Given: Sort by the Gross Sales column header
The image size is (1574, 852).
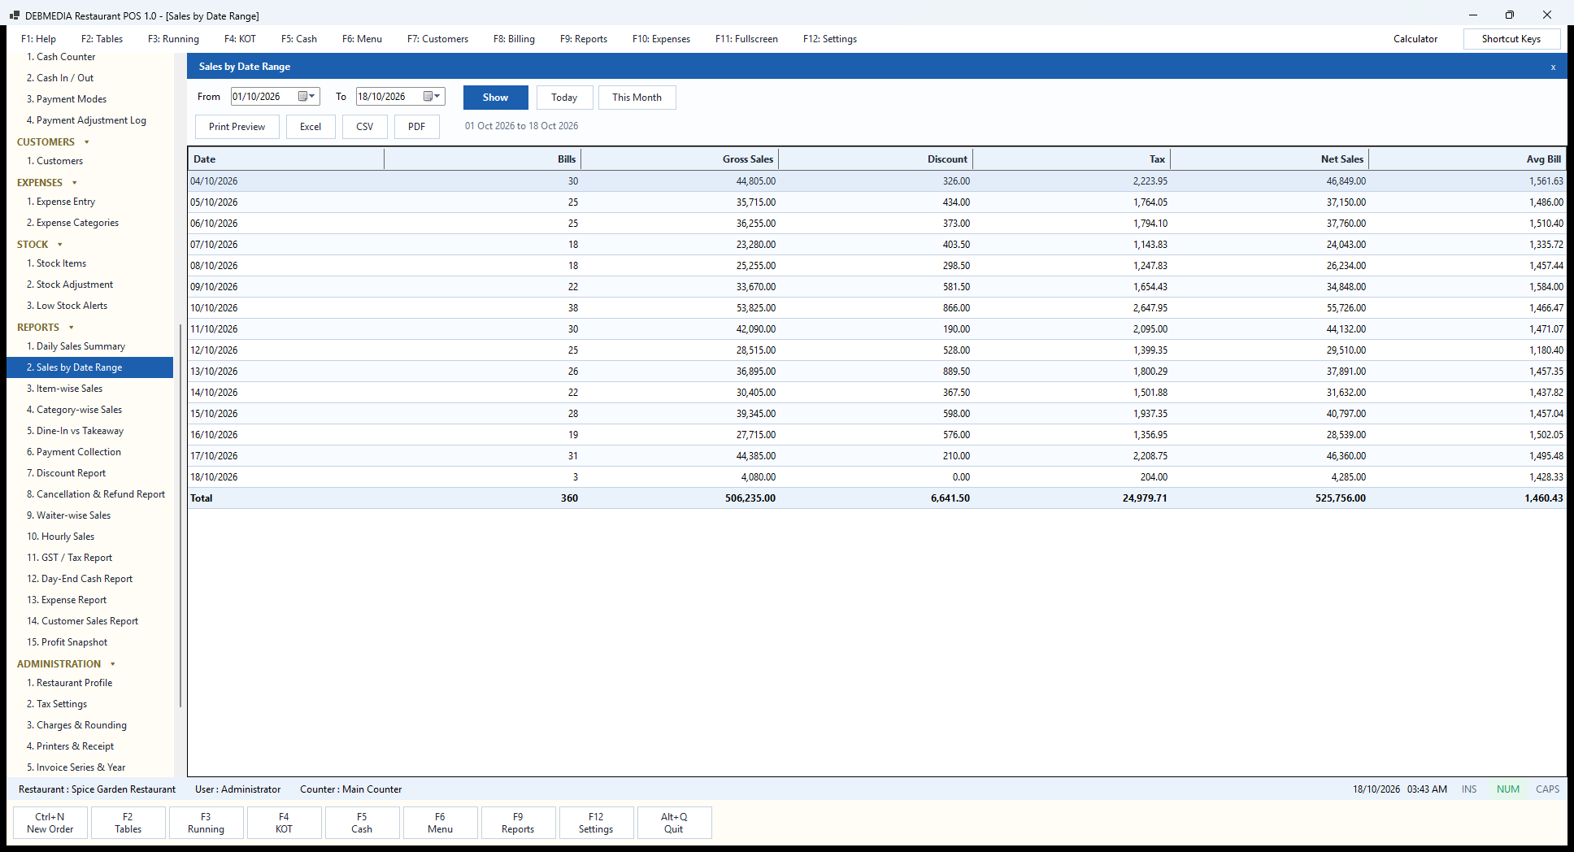Looking at the screenshot, I should tap(680, 159).
